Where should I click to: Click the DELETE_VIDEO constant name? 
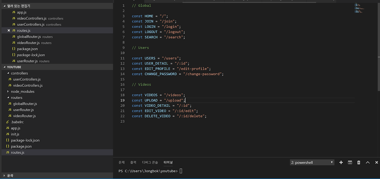click(x=157, y=116)
